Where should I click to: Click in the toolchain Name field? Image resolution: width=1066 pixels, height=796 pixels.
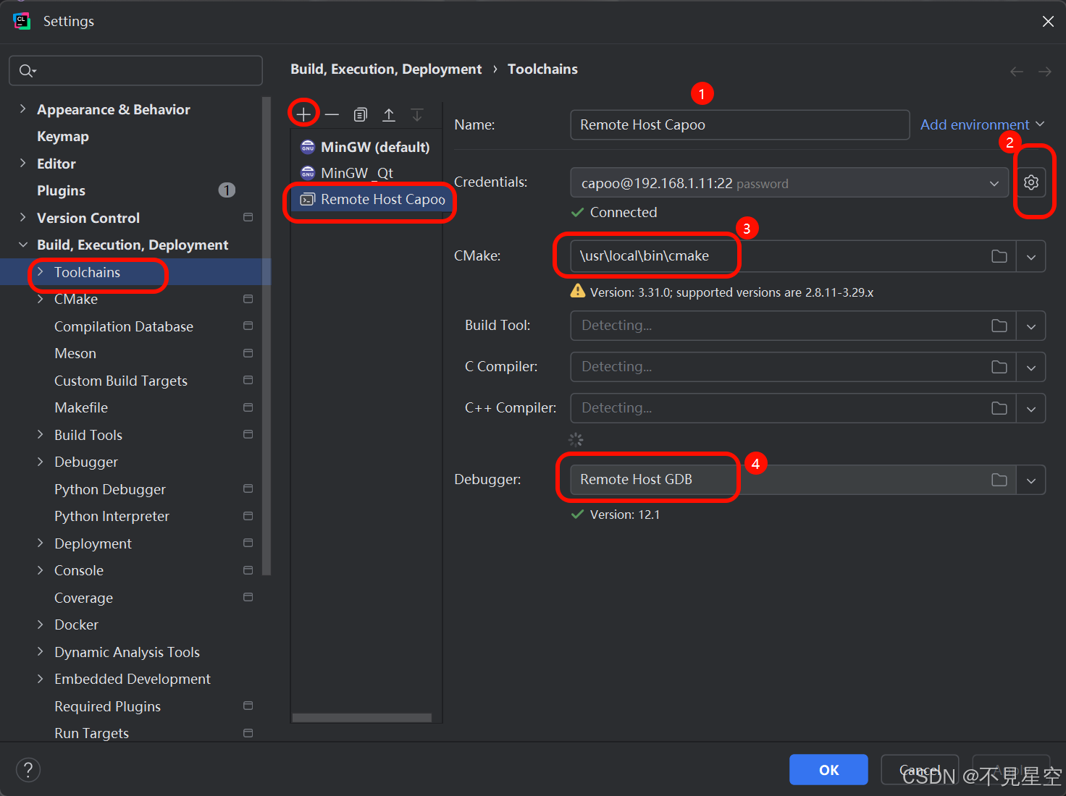(740, 124)
